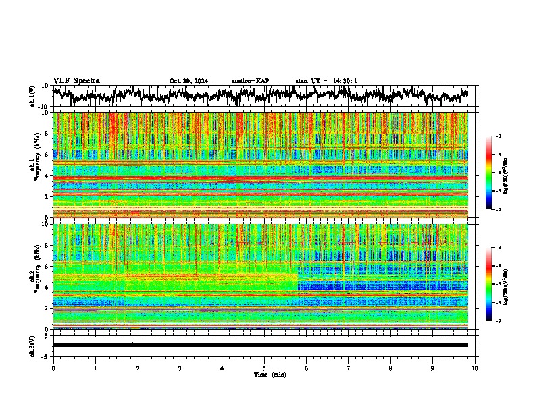This screenshot has height=413, width=535.
Task: Click the "VLF Spectra" title text
Action: pyautogui.click(x=76, y=81)
